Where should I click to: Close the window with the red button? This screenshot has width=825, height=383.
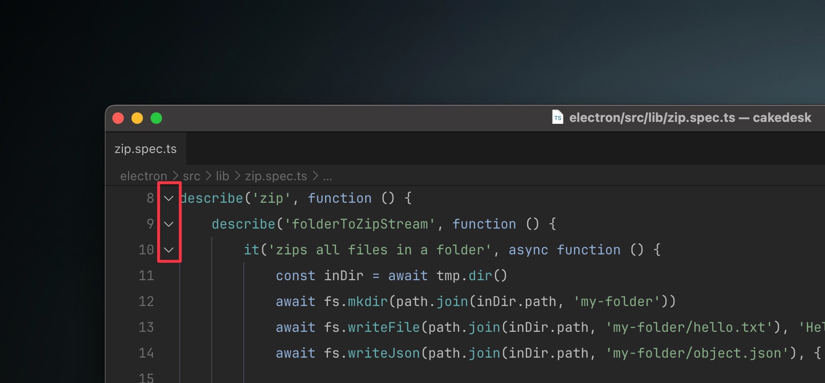click(x=118, y=118)
